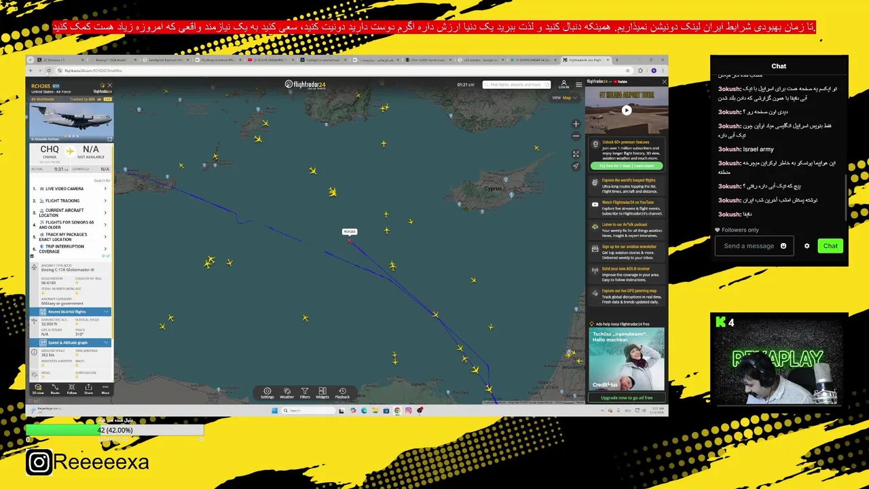Switch to the u32 airplane Google Search tab

(481, 60)
